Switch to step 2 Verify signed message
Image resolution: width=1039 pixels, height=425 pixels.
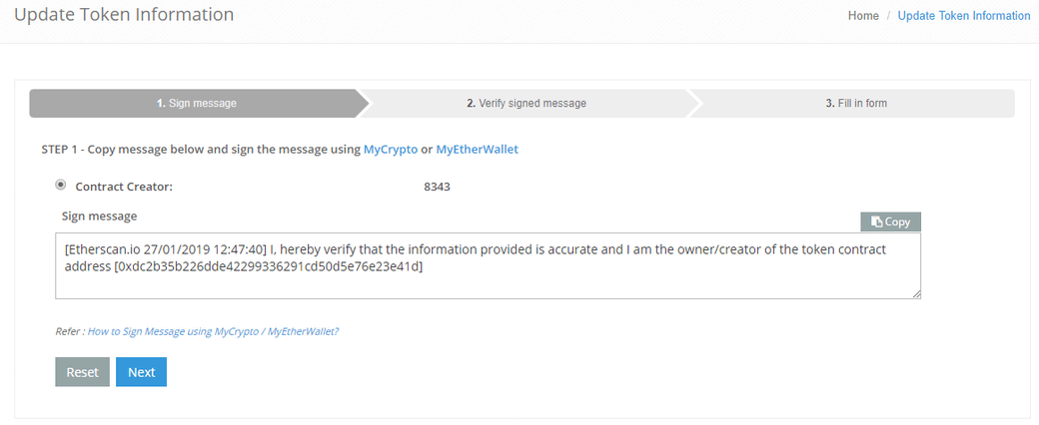tap(526, 103)
